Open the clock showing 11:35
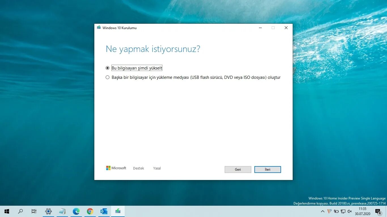The height and width of the screenshot is (217, 387). (x=363, y=211)
